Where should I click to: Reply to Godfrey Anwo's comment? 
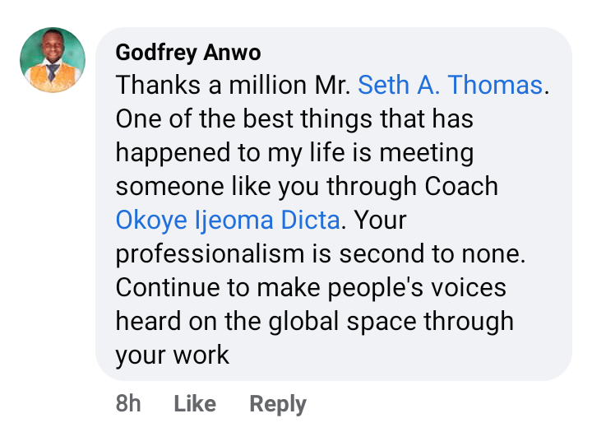278,404
